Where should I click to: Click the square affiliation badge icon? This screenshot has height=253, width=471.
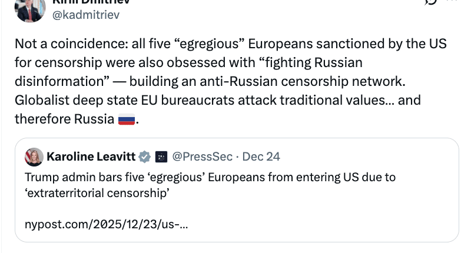[161, 157]
